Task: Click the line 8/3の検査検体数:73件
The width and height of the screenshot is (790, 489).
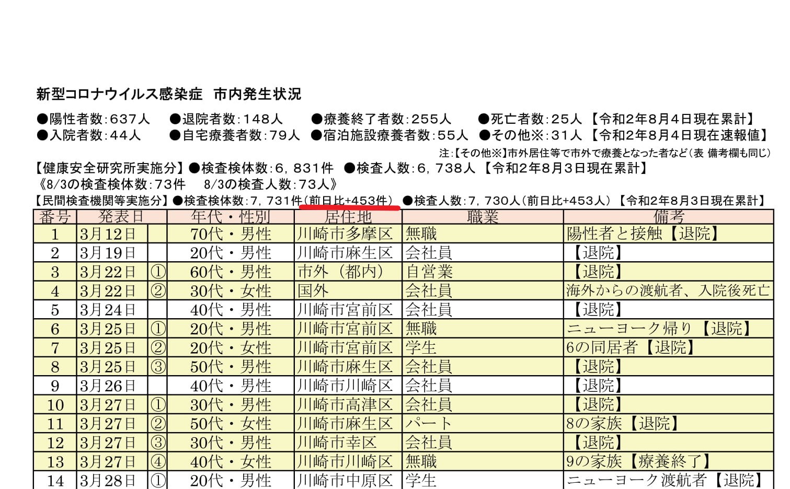Action: click(116, 184)
